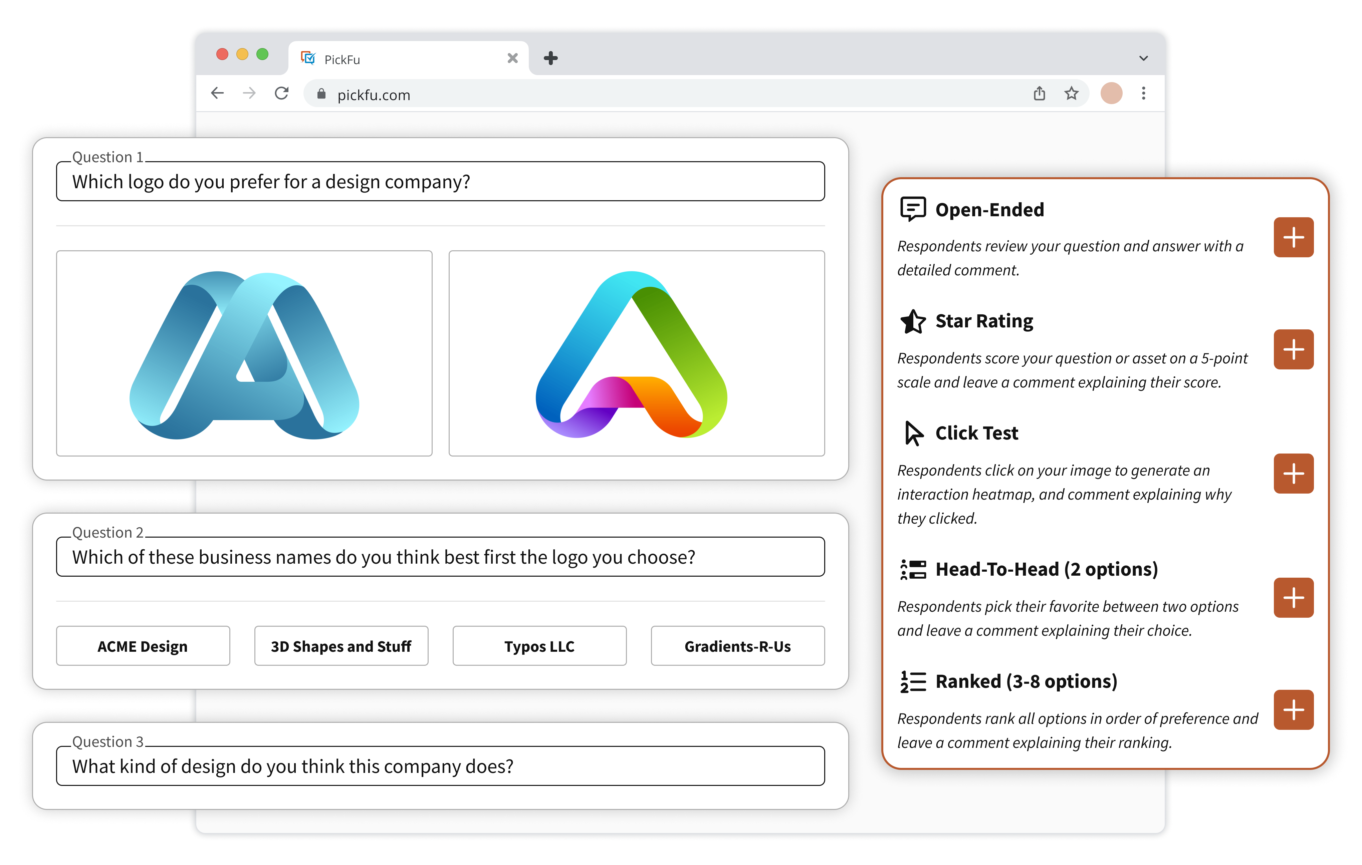Open the tab overview chevron dropdown
The height and width of the screenshot is (865, 1362).
tap(1143, 58)
